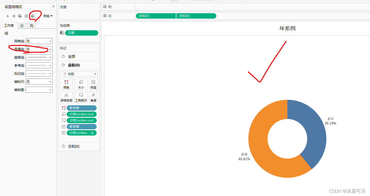The height and width of the screenshot is (196, 370).
Task: Click the blue 老客 donut segment
Action: pyautogui.click(x=315, y=130)
